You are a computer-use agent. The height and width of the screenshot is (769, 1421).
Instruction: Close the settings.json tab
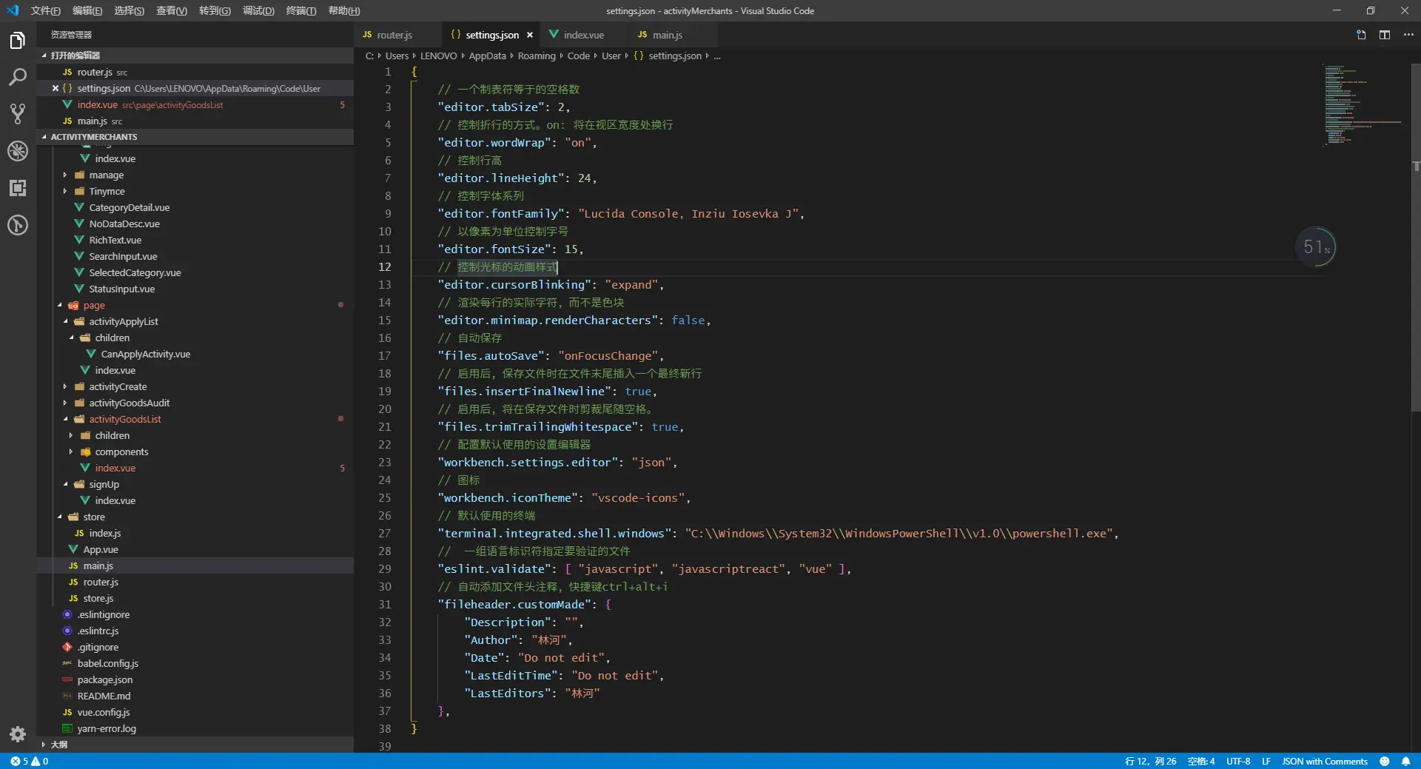click(530, 35)
